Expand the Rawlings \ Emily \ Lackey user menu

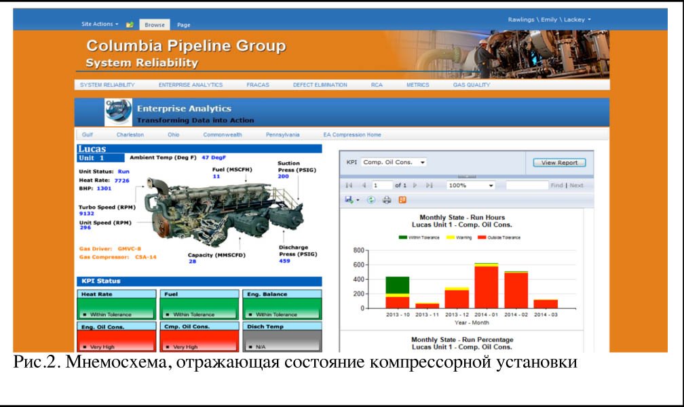point(549,20)
